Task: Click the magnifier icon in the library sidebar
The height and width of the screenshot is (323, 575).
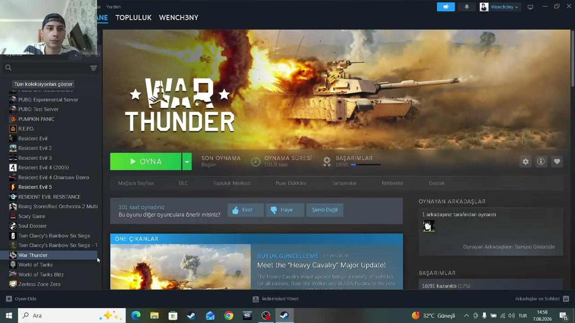Action: 8,68
